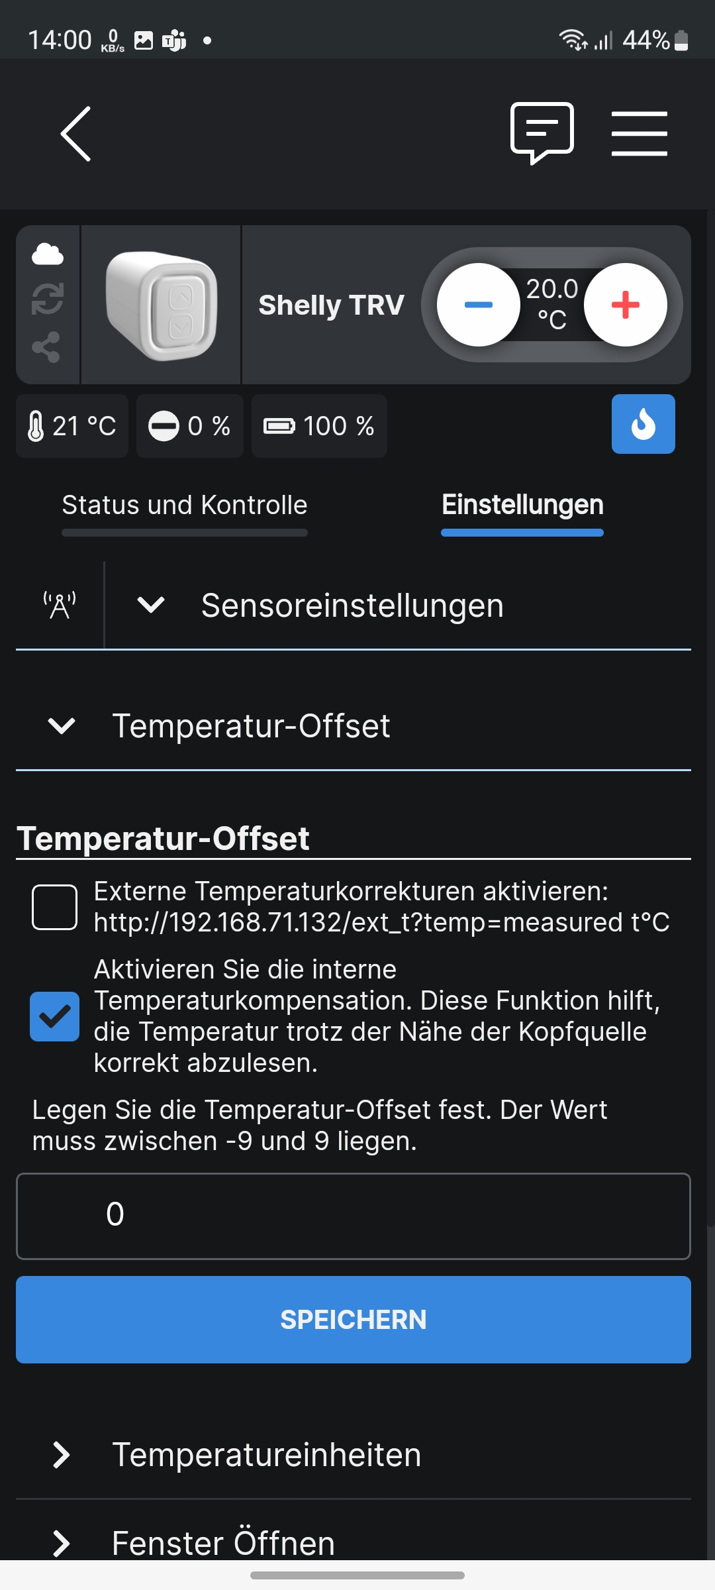The image size is (715, 1590).
Task: Click the temperature offset input field
Action: point(354,1216)
